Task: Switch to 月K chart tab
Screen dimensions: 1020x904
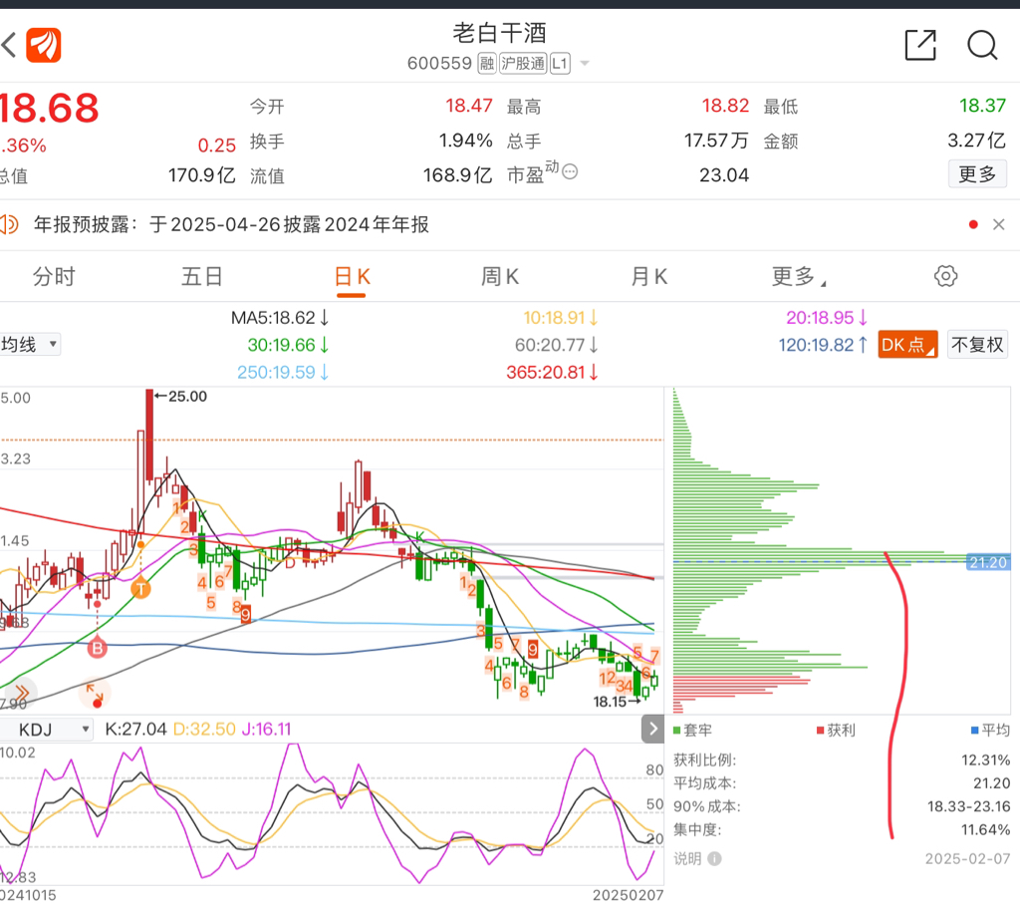Action: [x=648, y=277]
